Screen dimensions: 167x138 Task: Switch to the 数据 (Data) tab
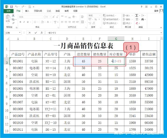tap(58, 11)
